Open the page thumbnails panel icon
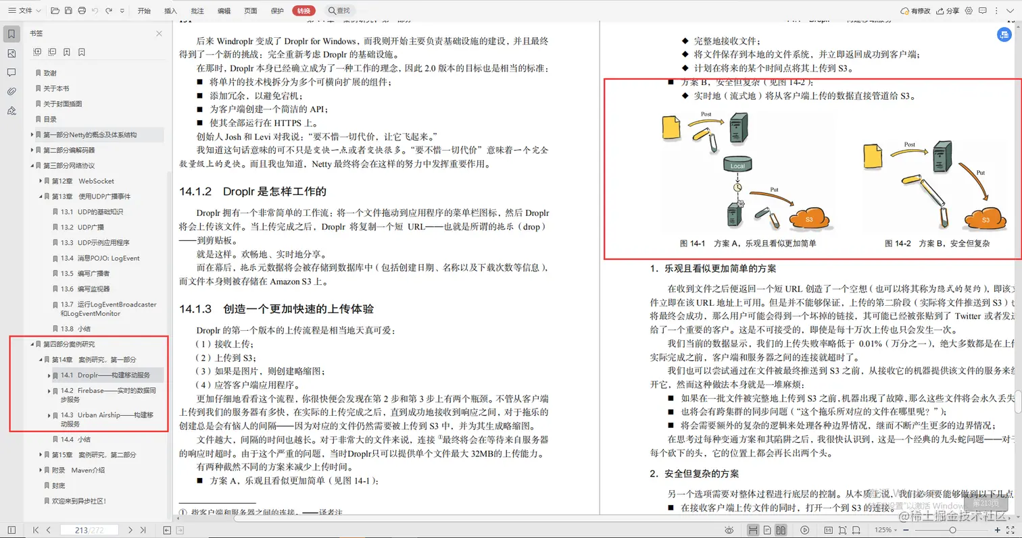This screenshot has width=1022, height=538. coord(10,53)
